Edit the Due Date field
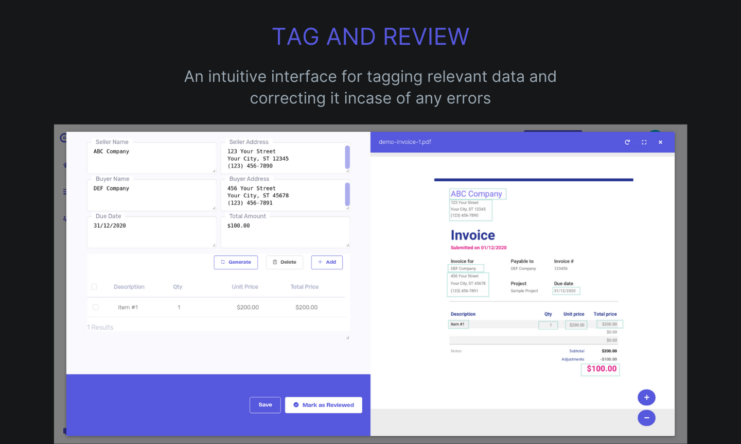 pyautogui.click(x=152, y=232)
